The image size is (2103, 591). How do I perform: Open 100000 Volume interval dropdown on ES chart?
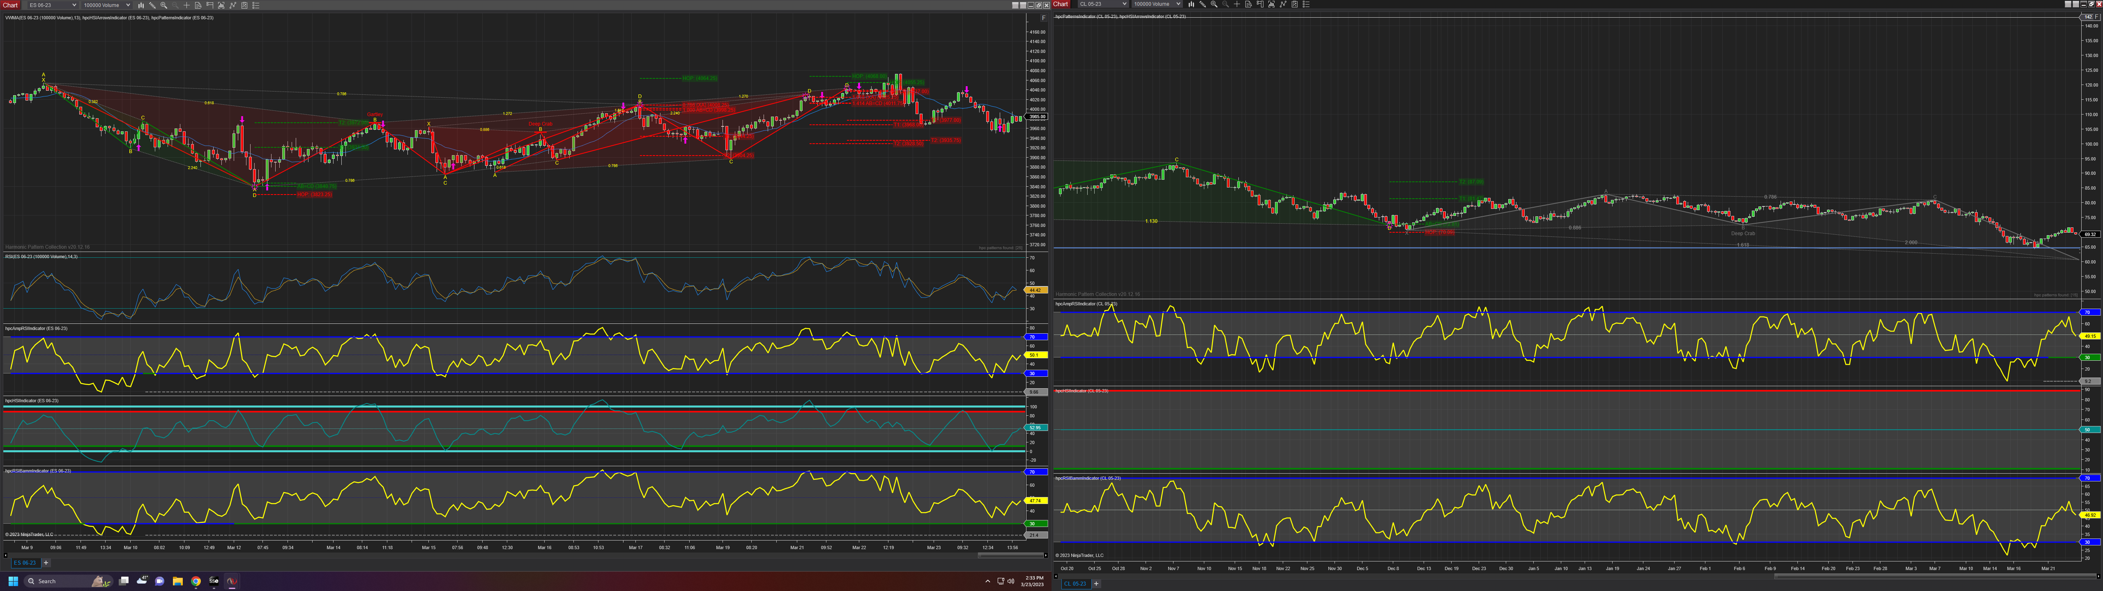128,5
